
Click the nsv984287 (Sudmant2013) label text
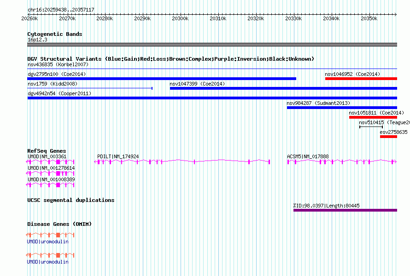(318, 103)
